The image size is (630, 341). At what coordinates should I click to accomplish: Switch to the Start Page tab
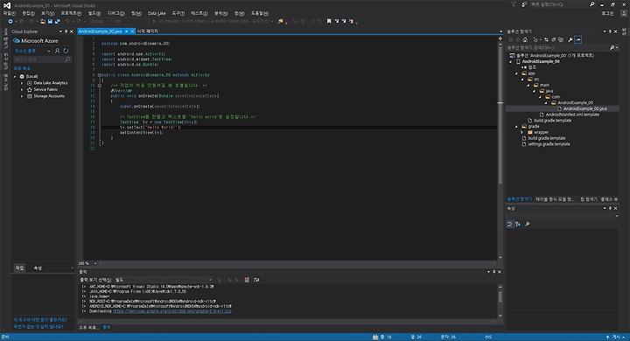click(x=148, y=31)
